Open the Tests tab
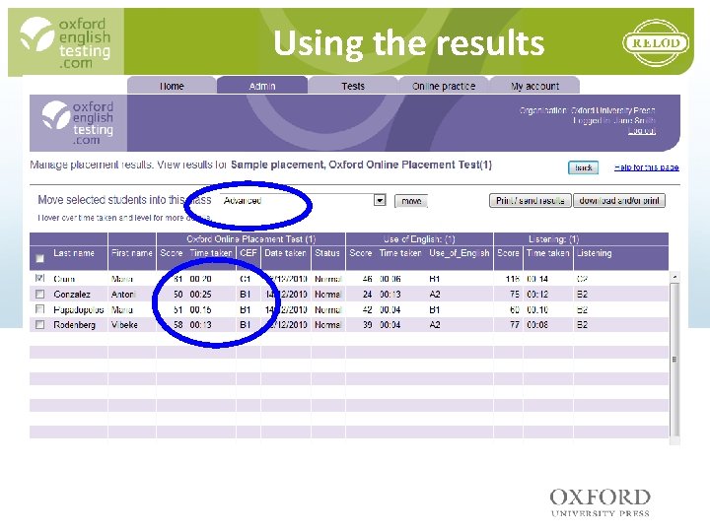710x532 pixels. point(353,86)
